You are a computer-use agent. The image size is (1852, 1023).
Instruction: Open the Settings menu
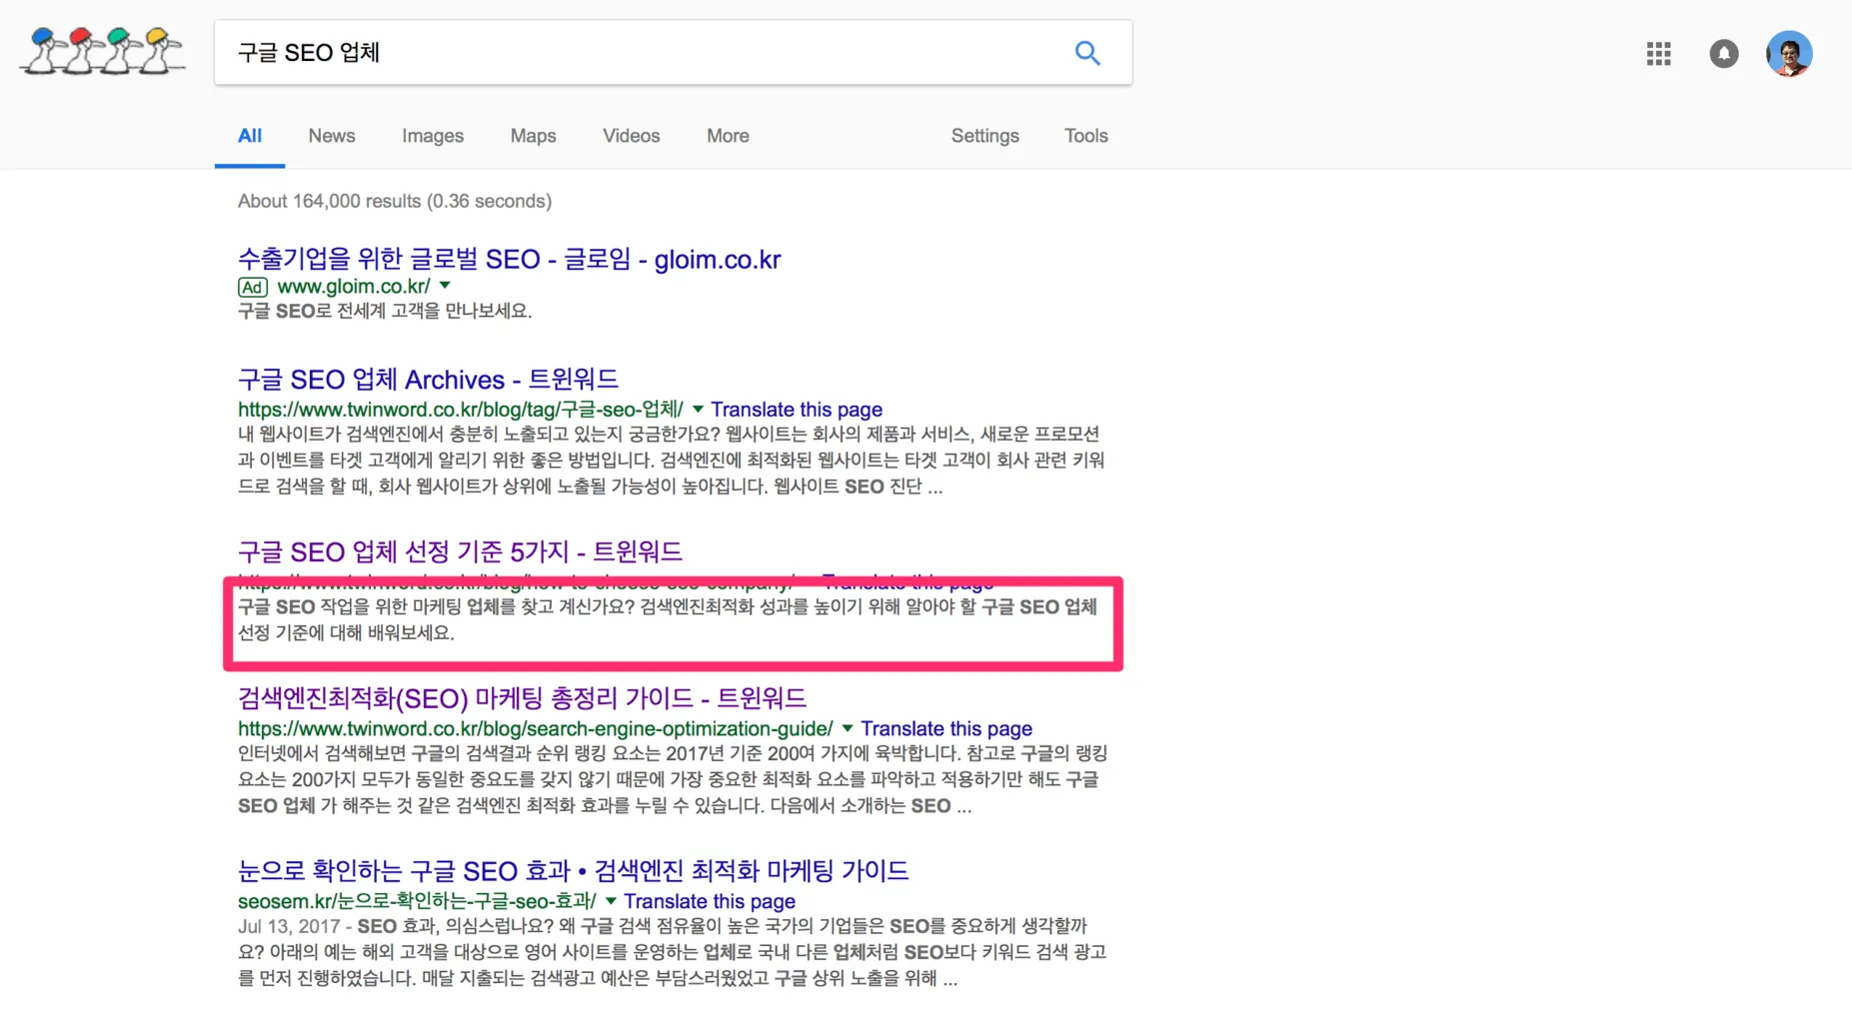985,136
